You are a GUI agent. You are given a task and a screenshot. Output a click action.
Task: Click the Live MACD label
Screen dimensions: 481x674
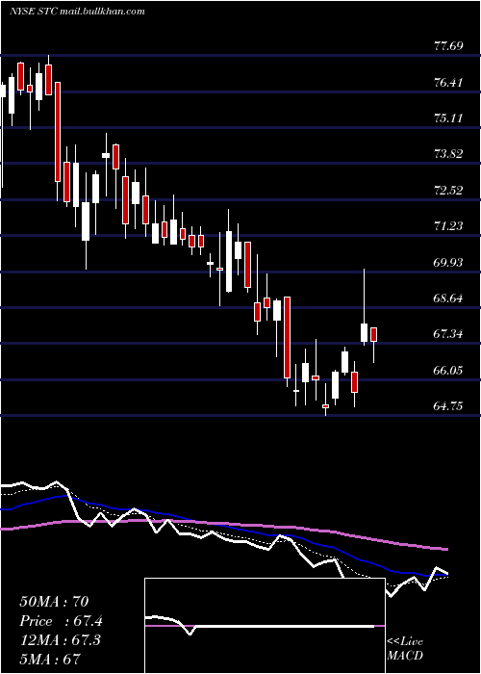click(x=405, y=648)
